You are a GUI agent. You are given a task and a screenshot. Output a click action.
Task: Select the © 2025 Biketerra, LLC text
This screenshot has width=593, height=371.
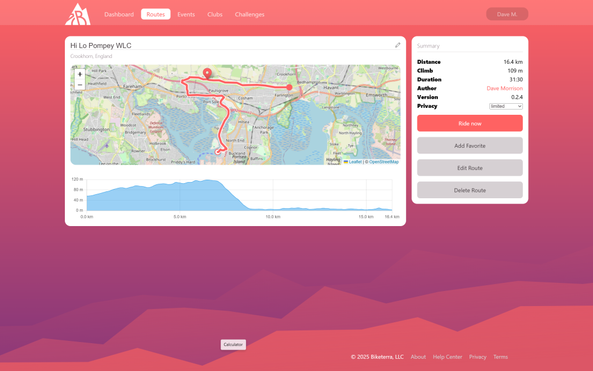(x=377, y=357)
